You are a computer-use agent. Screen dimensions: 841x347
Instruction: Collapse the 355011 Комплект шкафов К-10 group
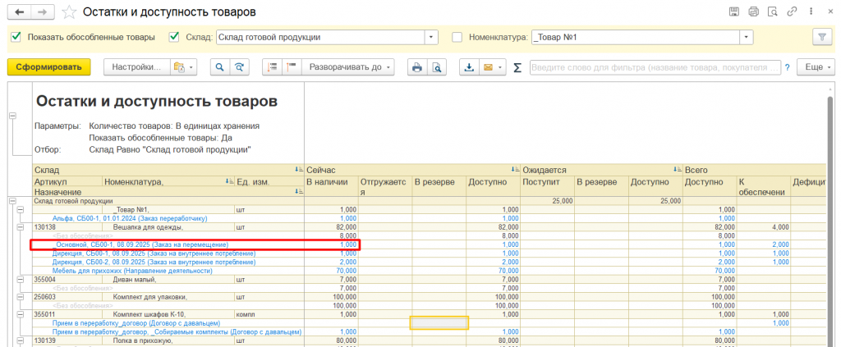tap(21, 314)
